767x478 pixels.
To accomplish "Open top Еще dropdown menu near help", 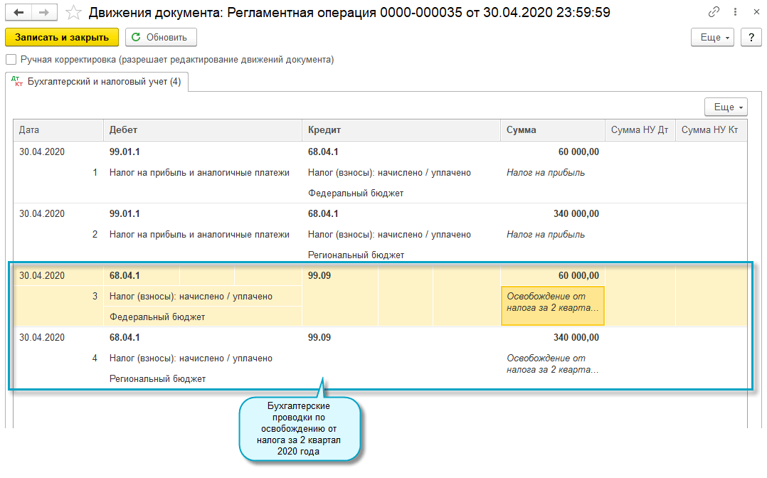I will coord(712,37).
